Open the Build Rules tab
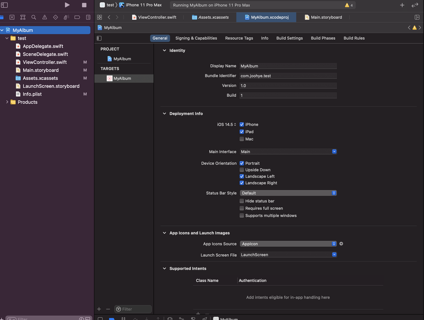The height and width of the screenshot is (320, 424). [x=354, y=38]
